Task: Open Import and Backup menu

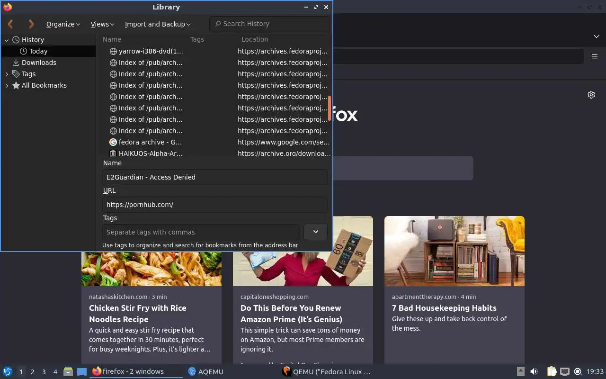Action: 158,24
